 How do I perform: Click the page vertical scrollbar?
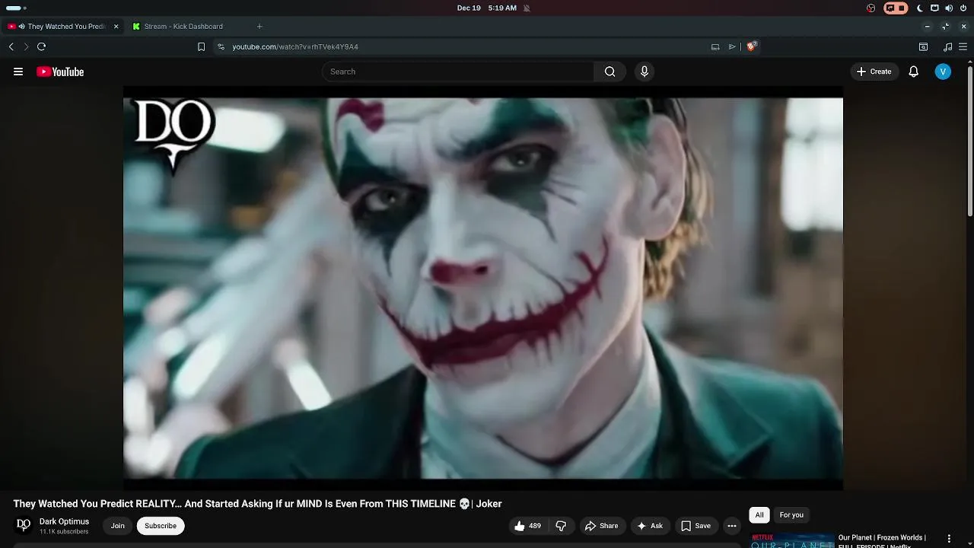[969, 141]
